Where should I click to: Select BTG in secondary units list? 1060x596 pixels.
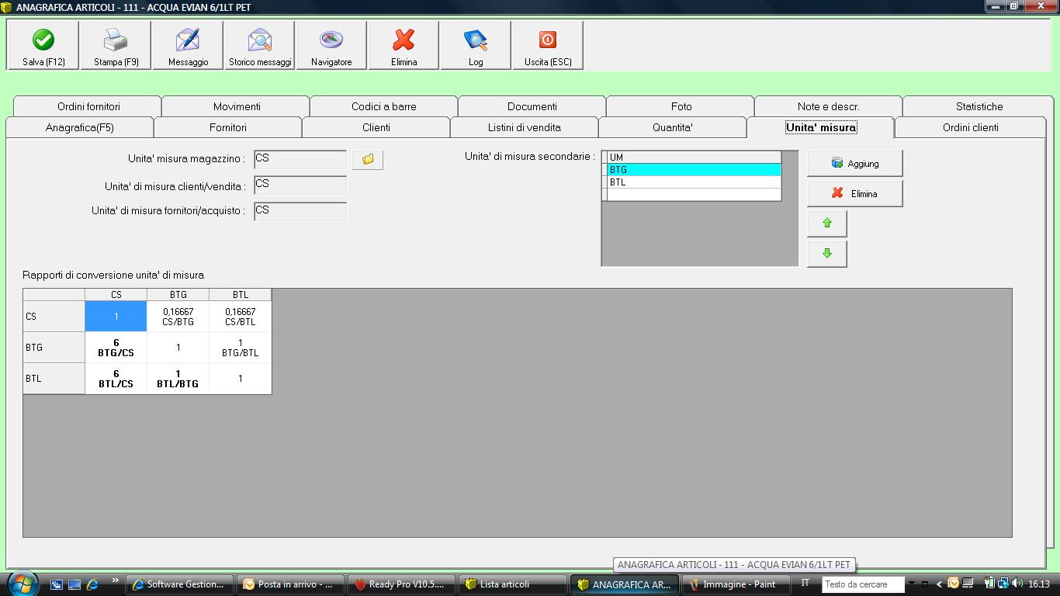pyautogui.click(x=694, y=170)
